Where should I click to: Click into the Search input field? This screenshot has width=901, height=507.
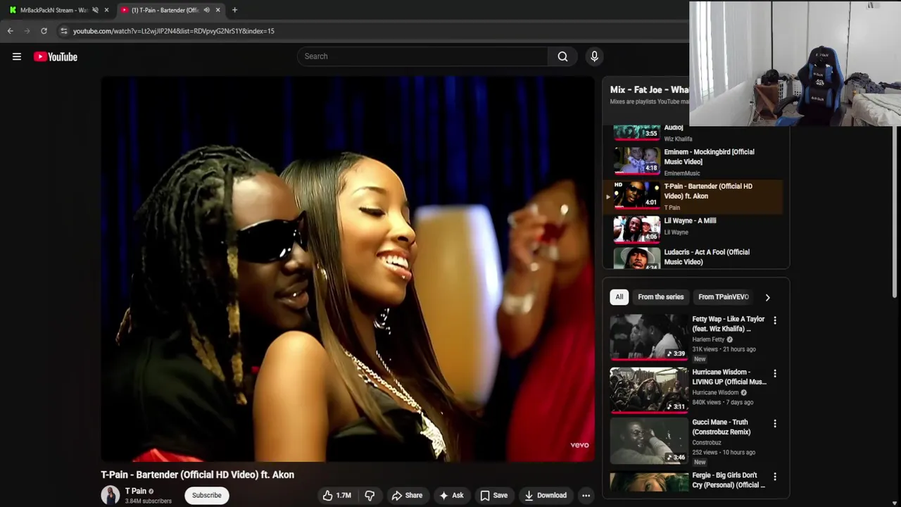click(422, 56)
